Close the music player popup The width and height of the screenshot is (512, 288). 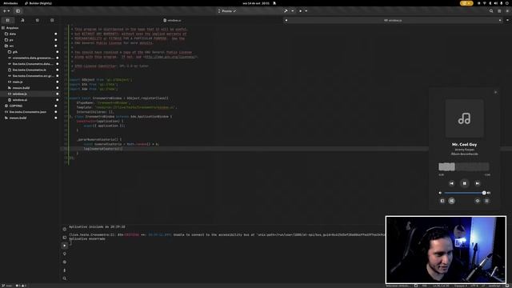[x=495, y=93]
